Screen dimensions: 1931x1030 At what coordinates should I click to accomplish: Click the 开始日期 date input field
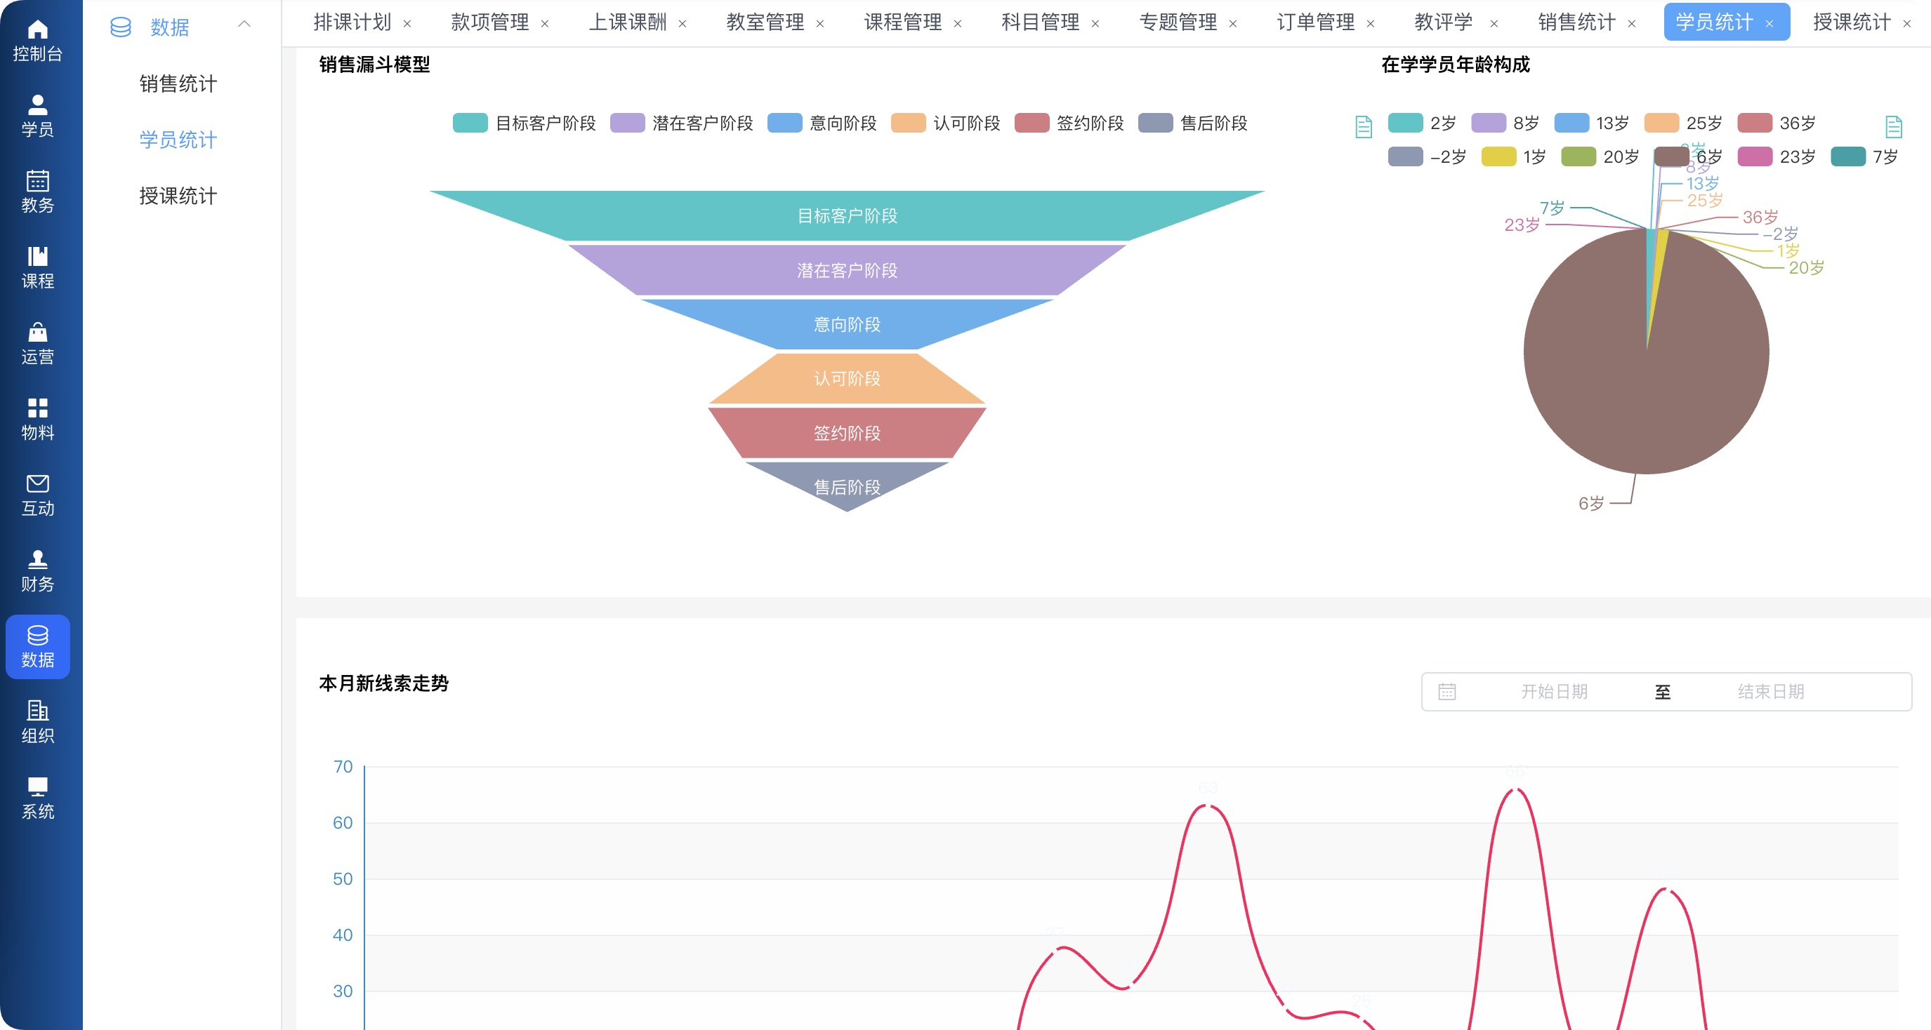(x=1553, y=691)
